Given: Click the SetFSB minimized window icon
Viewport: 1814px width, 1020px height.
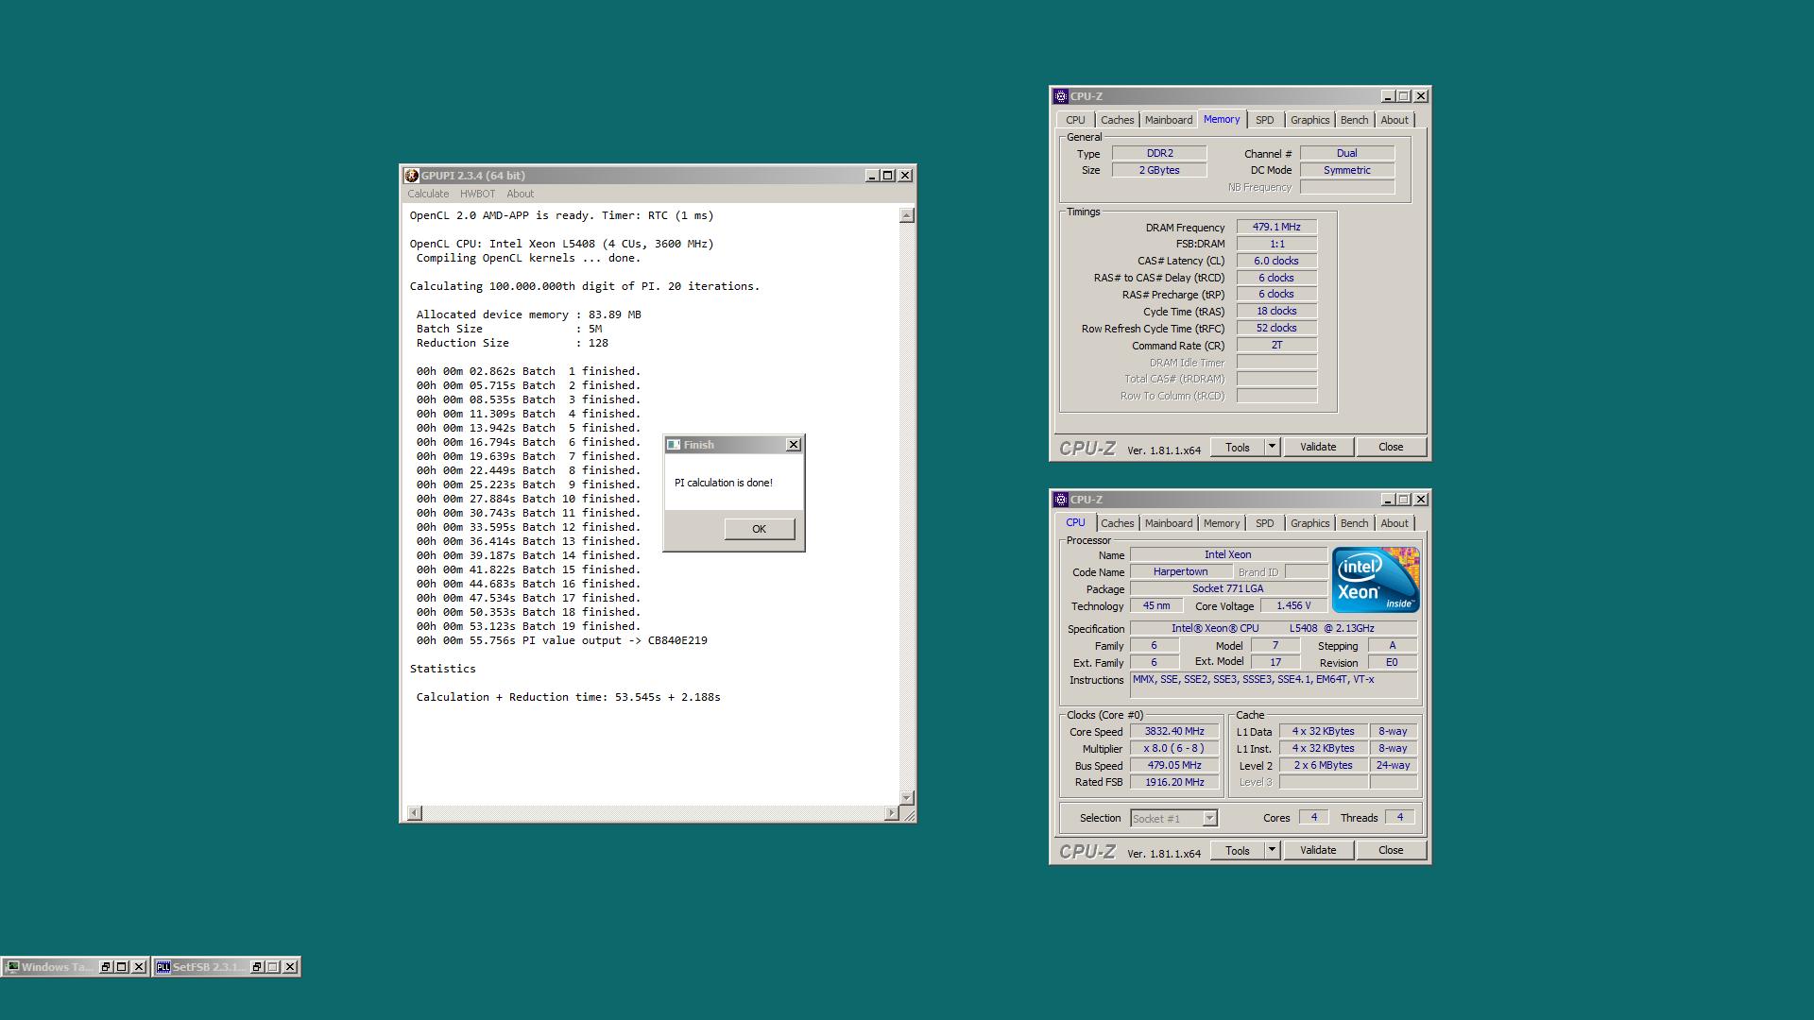Looking at the screenshot, I should 163,967.
